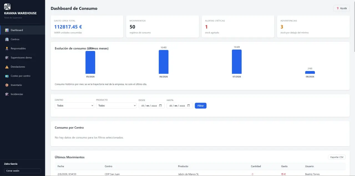Go to Incidencias in the sidebar
This screenshot has width=355, height=176.
tap(22, 94)
